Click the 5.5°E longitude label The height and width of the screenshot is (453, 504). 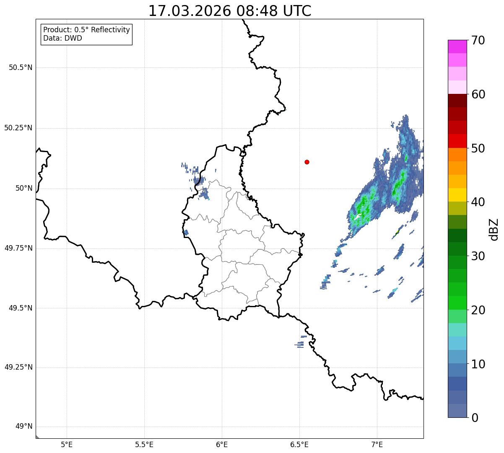[144, 444]
